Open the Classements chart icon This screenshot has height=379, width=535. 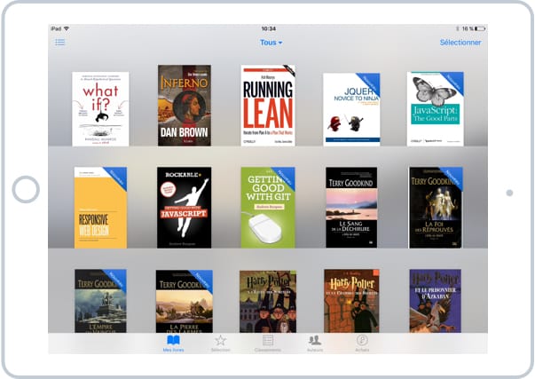pyautogui.click(x=267, y=343)
